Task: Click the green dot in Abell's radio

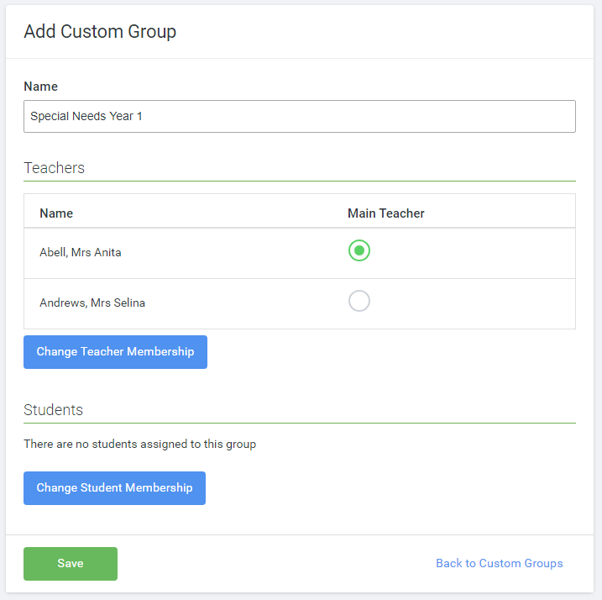Action: [359, 250]
